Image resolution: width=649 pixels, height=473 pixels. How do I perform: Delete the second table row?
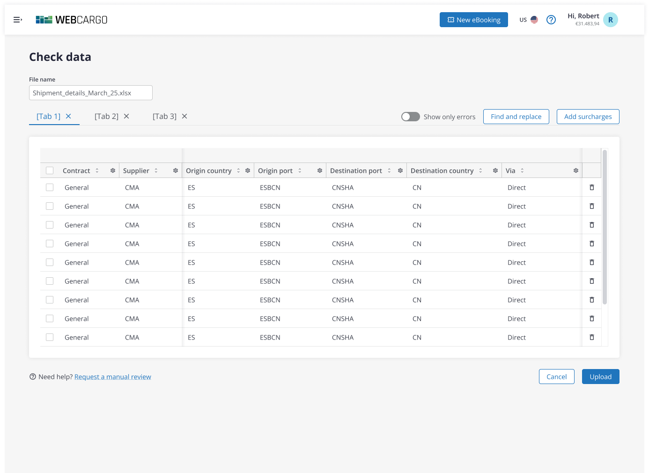(x=592, y=206)
